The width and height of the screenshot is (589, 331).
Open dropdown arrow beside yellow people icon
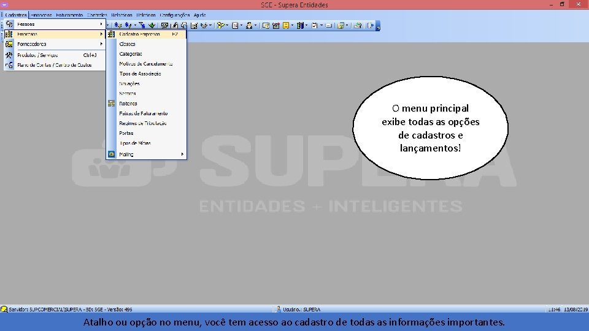(227, 26)
